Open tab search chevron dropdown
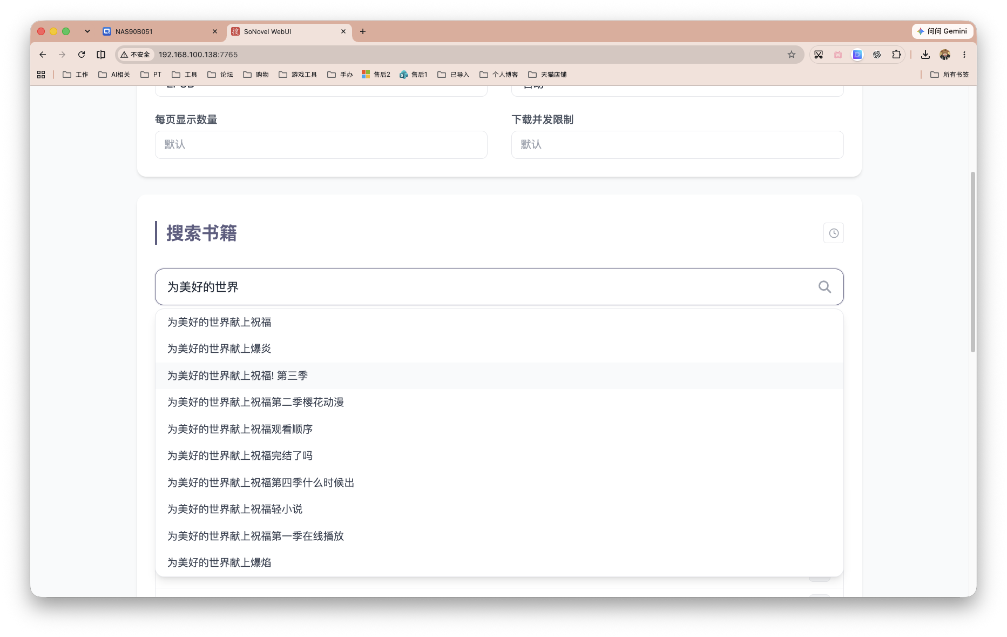 tap(87, 31)
